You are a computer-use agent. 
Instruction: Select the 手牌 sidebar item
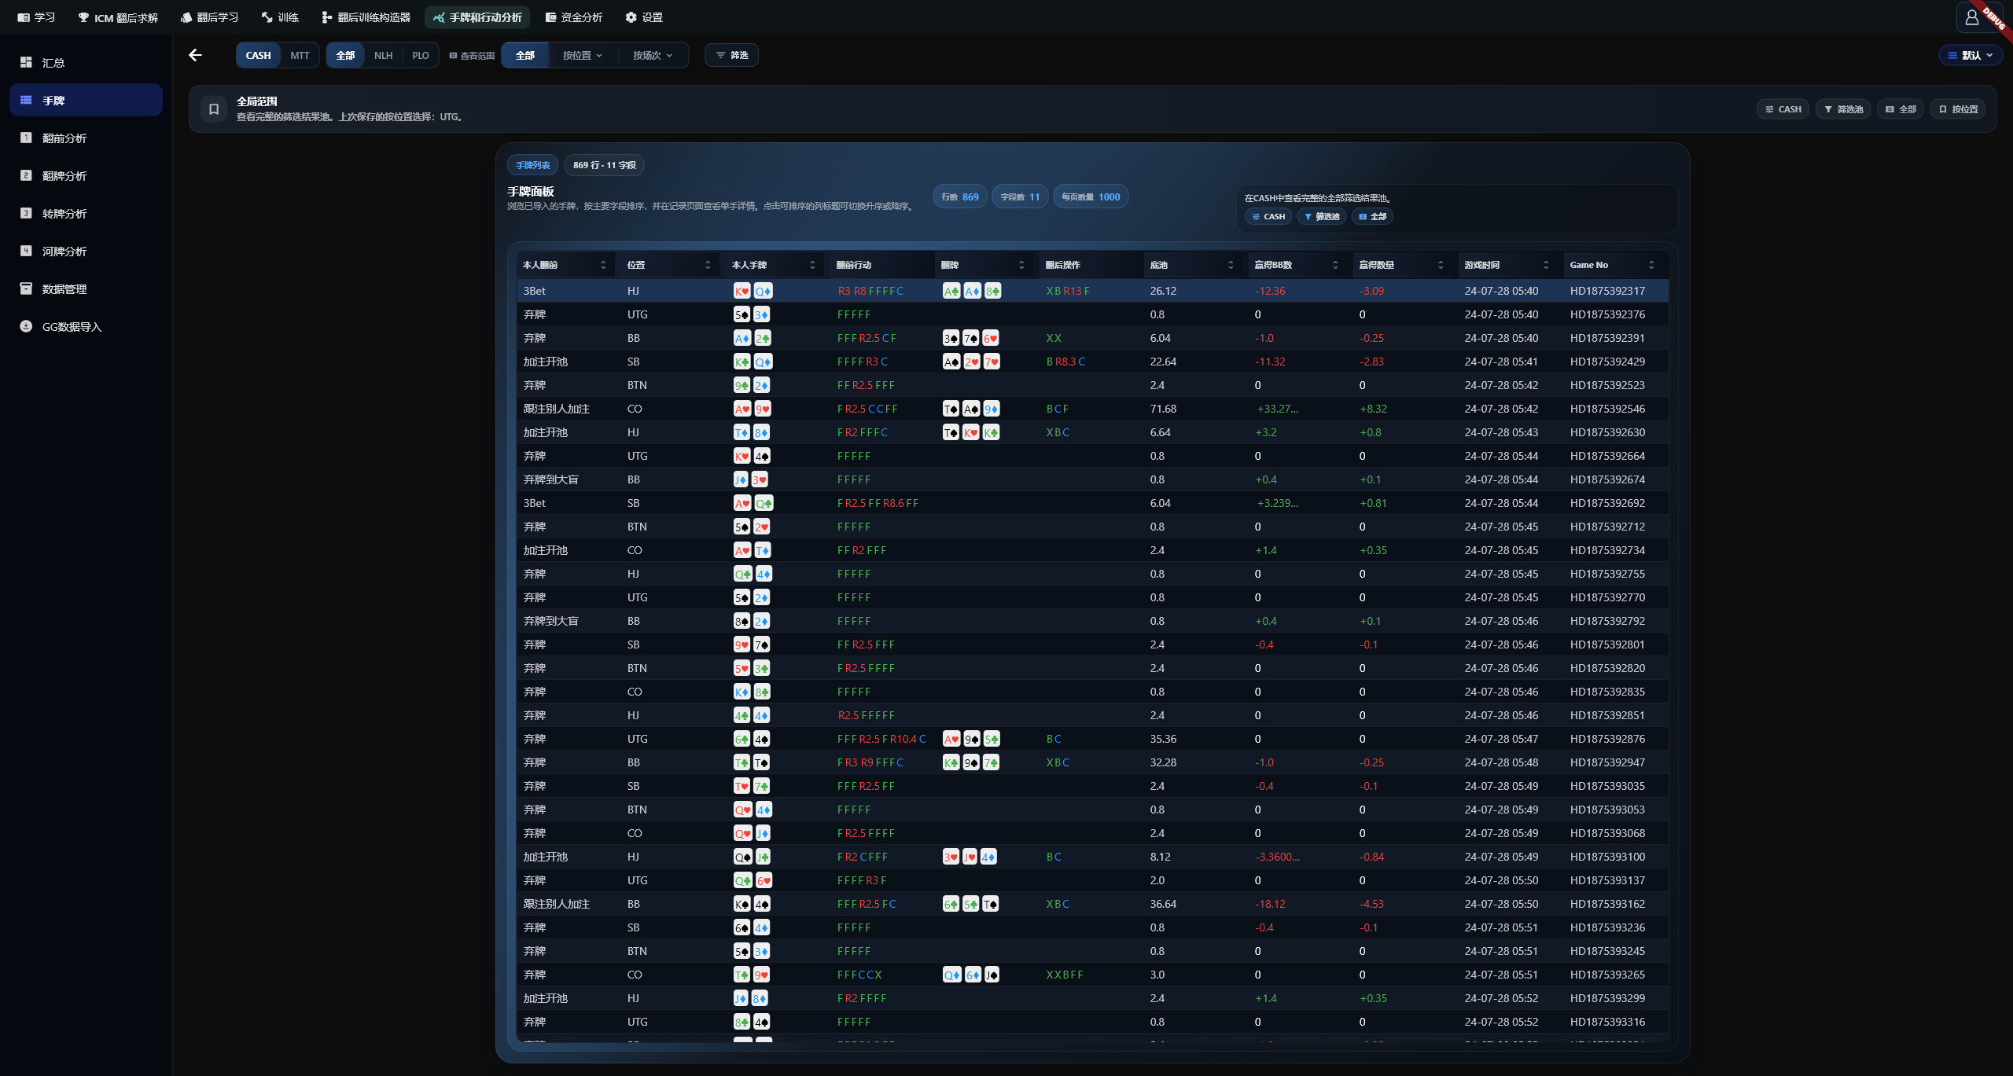(86, 100)
